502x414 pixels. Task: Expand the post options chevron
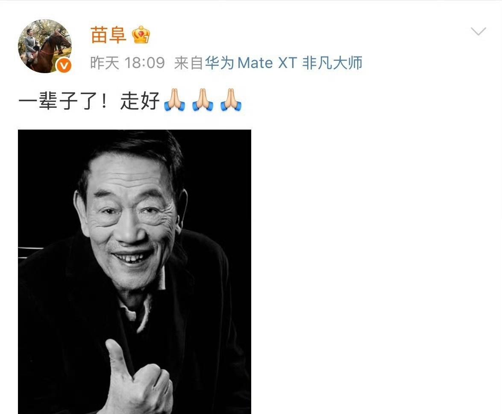(479, 31)
